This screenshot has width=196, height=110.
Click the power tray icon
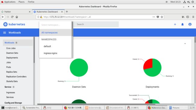tap(193, 2)
